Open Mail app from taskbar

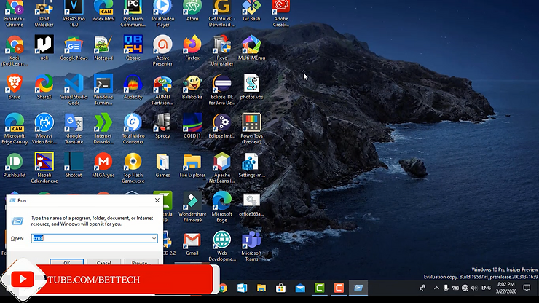pyautogui.click(x=300, y=288)
